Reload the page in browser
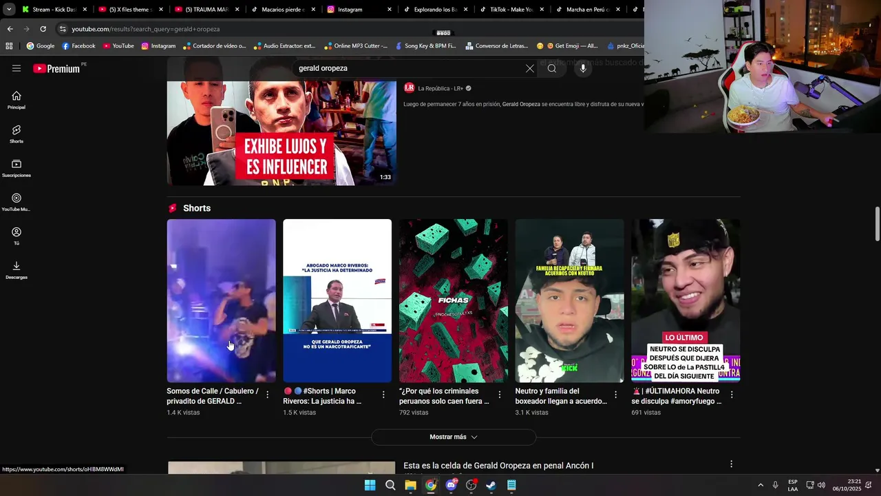 43,29
